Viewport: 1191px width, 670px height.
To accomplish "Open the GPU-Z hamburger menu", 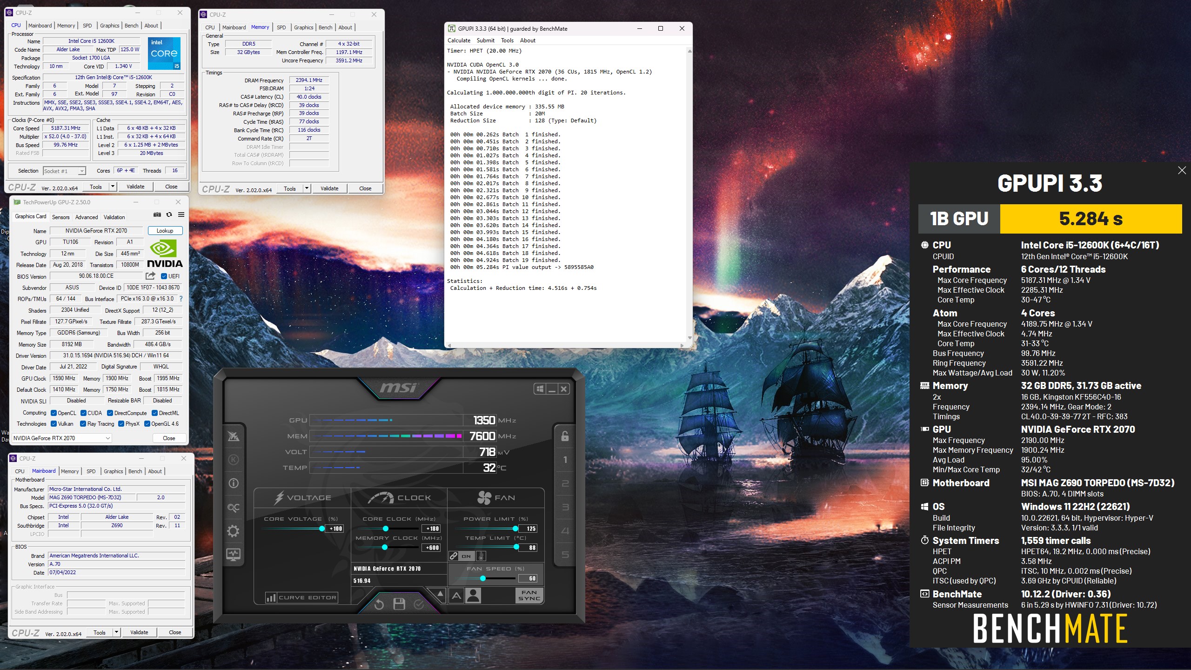I will click(181, 214).
